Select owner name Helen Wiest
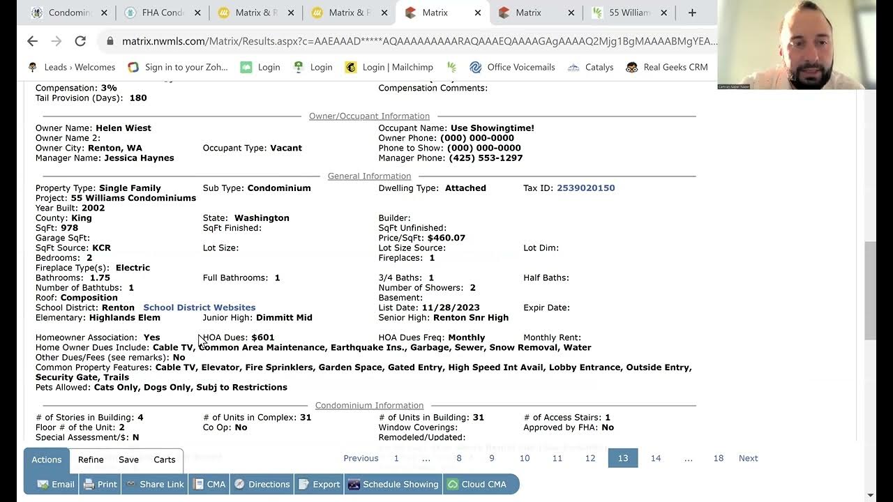This screenshot has width=893, height=502. click(x=123, y=128)
